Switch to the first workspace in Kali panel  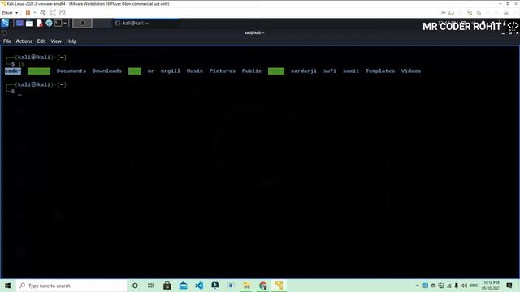(x=82, y=24)
